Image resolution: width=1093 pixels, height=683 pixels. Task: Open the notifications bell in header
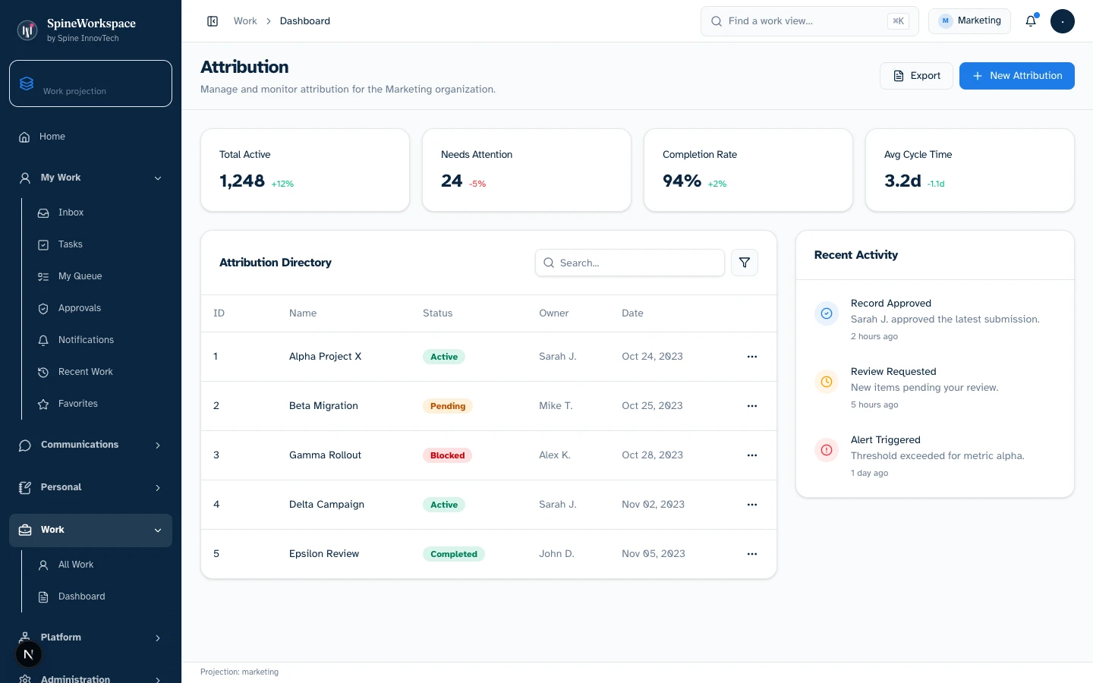point(1031,21)
